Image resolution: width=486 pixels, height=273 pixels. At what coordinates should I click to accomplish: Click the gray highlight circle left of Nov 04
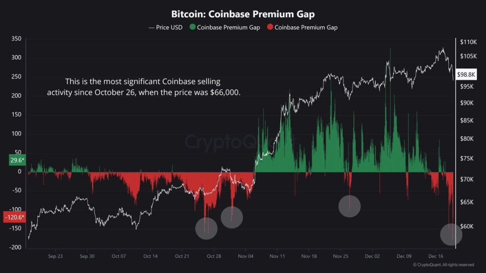coord(232,217)
